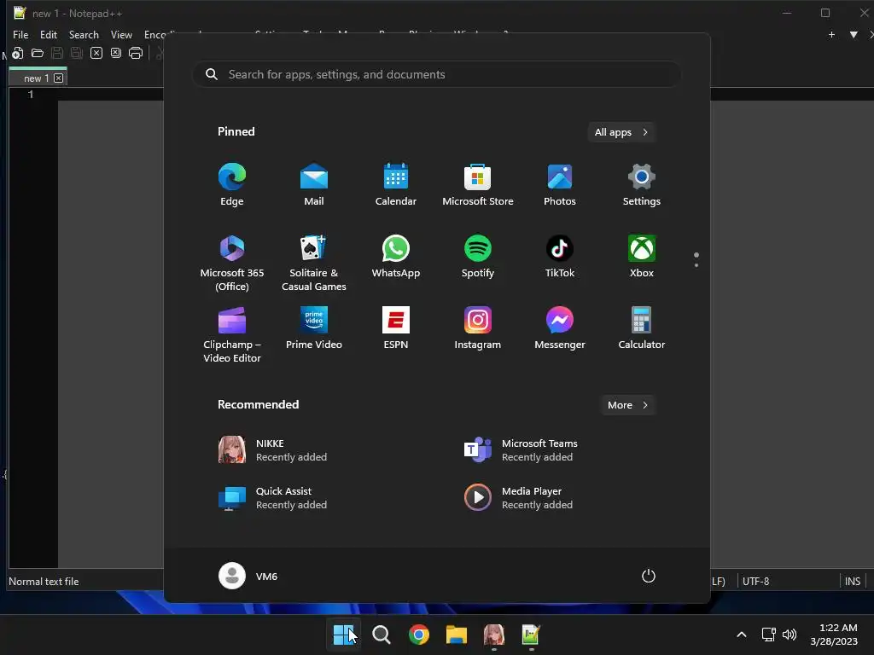Open the Calendar app
Screen dimensions: 874x655
[x=396, y=185]
